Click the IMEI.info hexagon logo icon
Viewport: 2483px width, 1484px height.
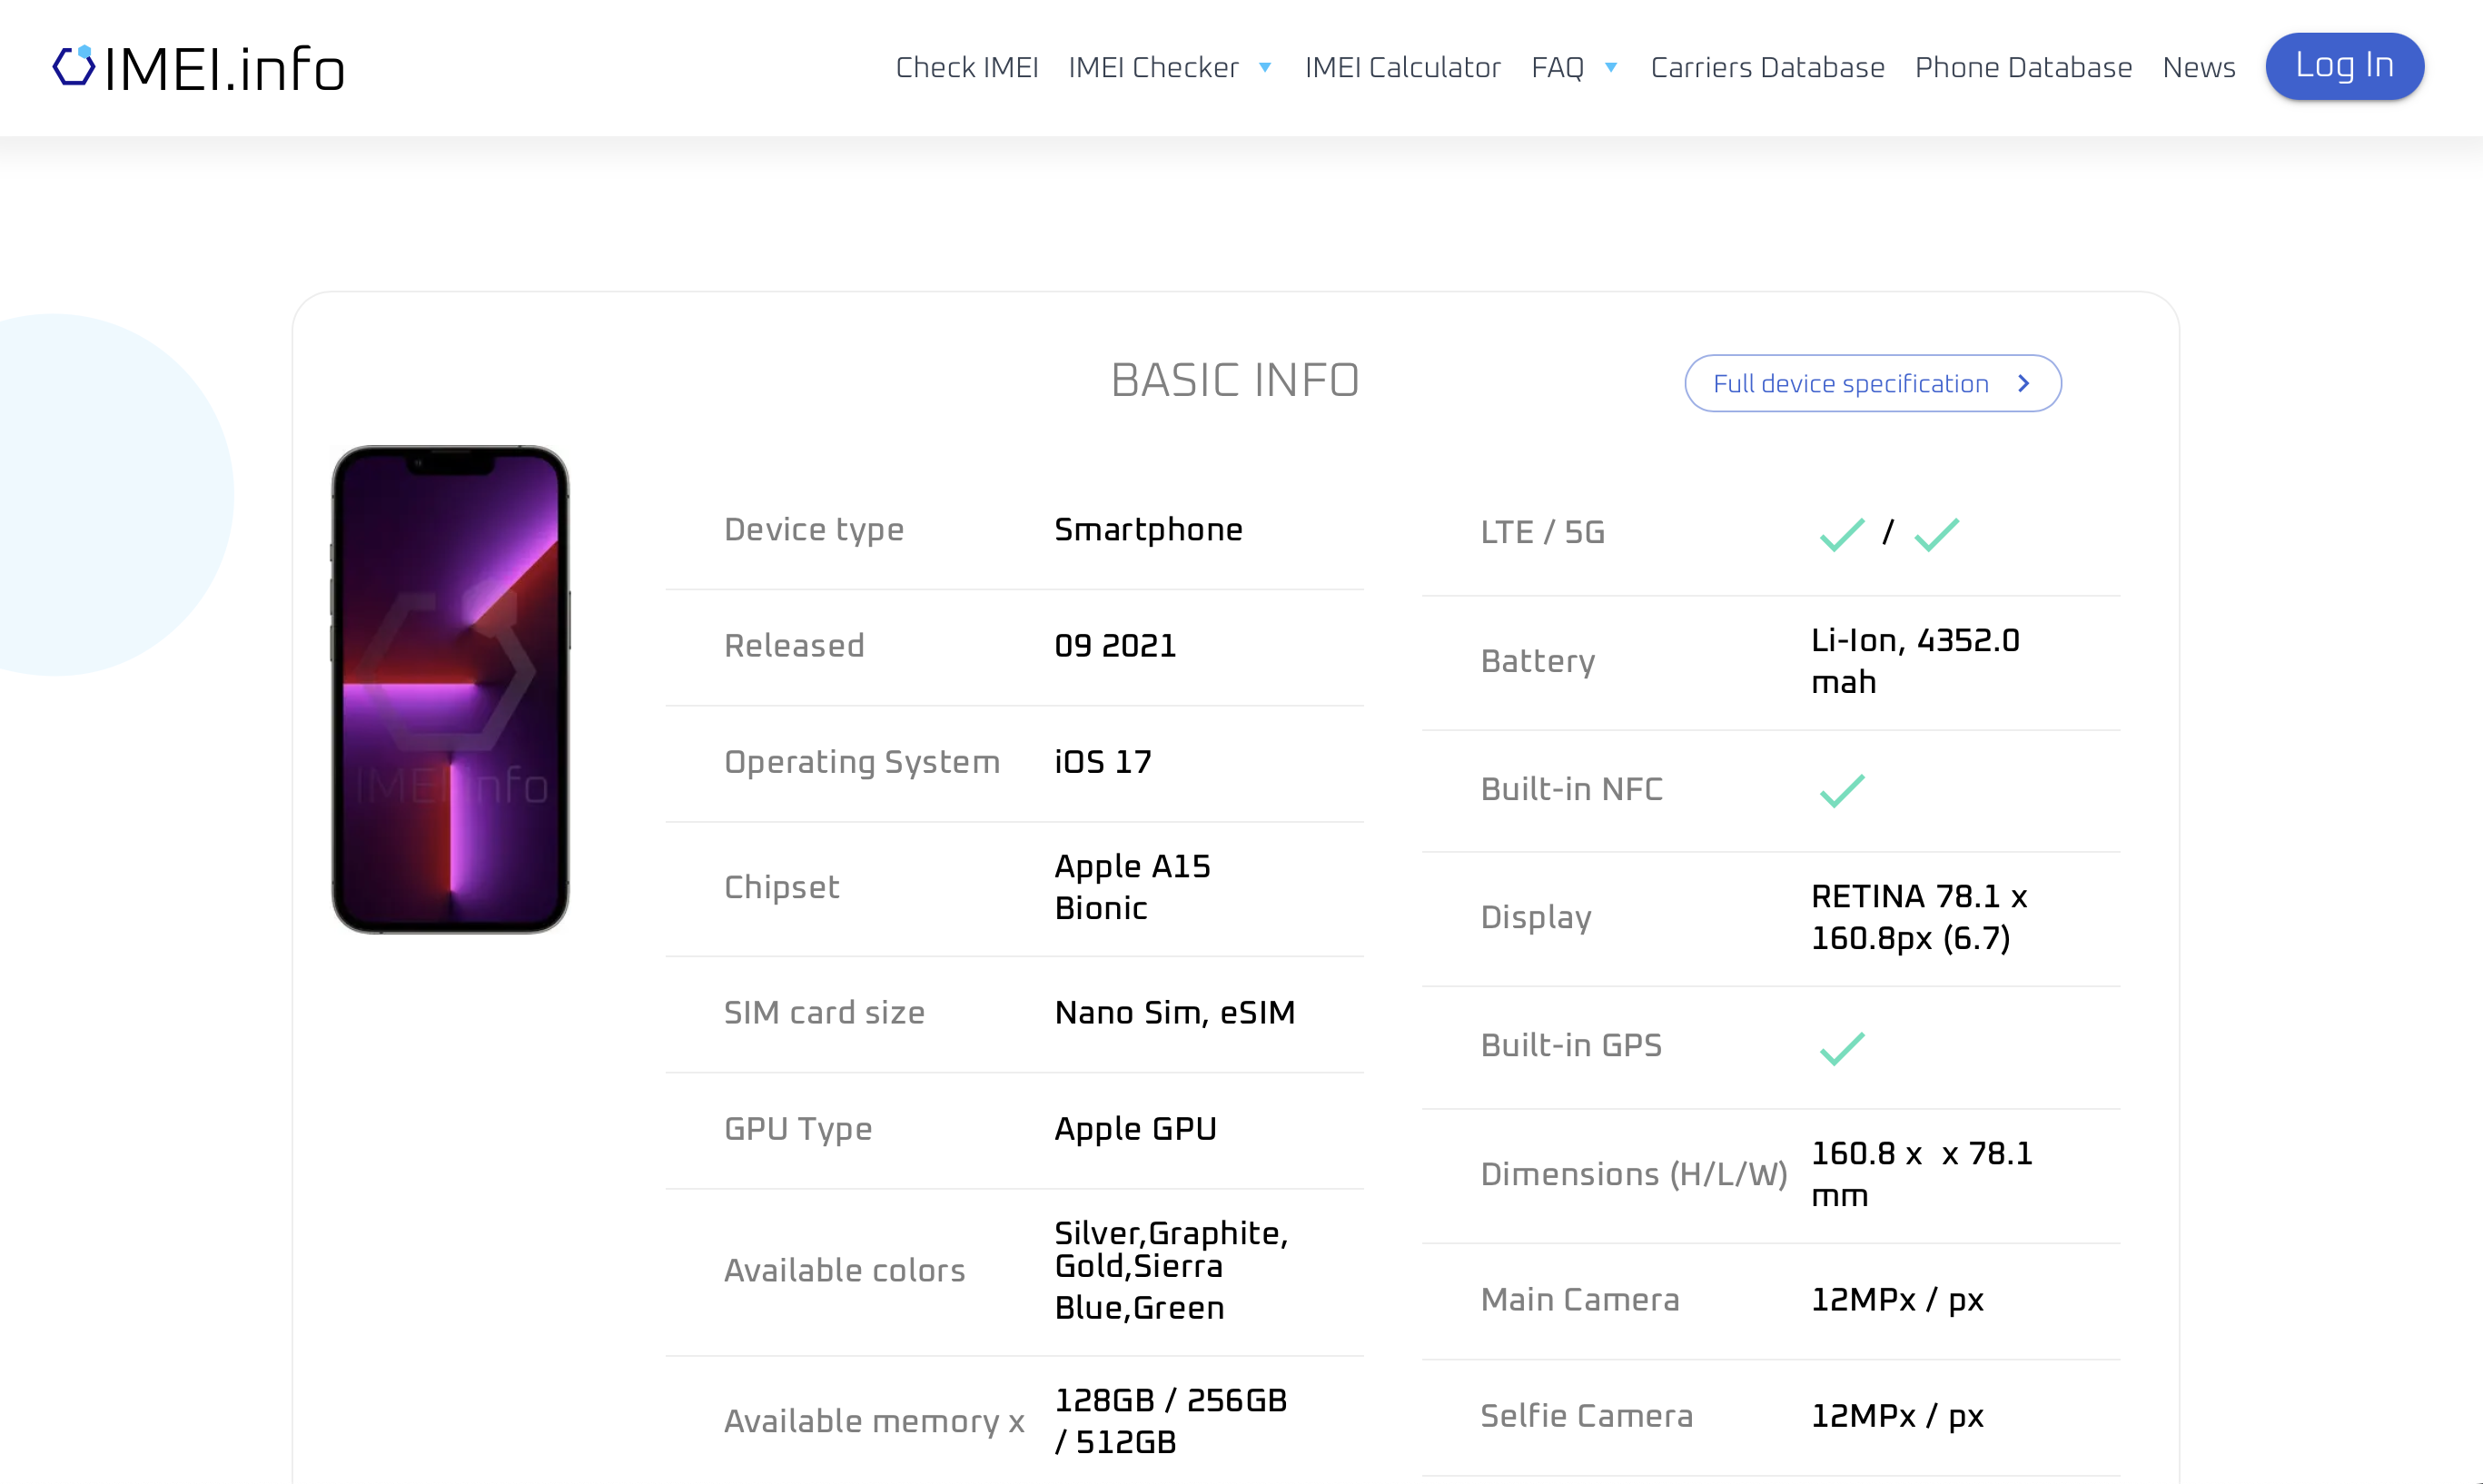click(73, 66)
